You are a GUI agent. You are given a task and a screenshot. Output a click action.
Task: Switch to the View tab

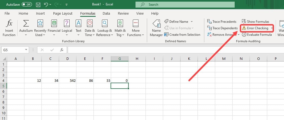click(x=140, y=13)
